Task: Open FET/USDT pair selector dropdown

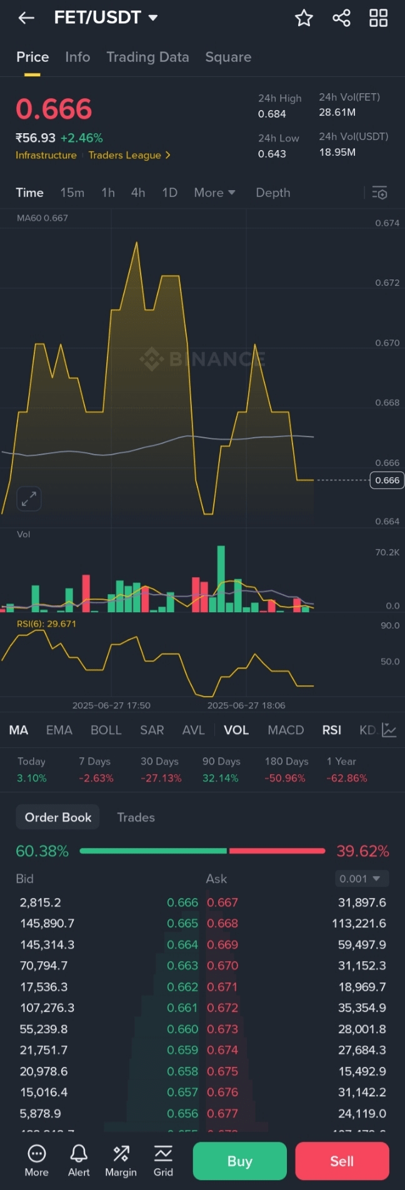Action: [x=106, y=18]
